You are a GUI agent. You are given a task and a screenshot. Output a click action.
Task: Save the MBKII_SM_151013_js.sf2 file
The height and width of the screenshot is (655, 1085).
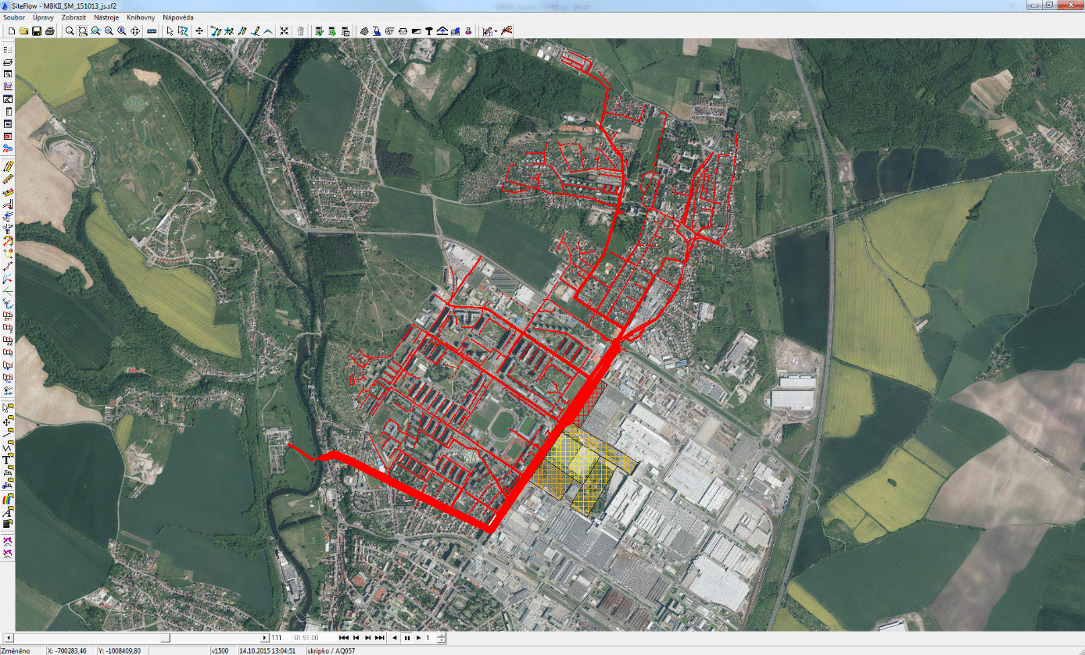(37, 31)
